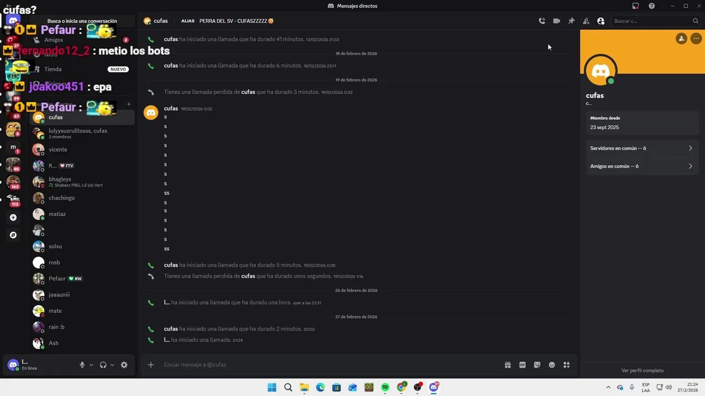Open direct message with Pefaur
Image resolution: width=705 pixels, height=396 pixels.
coord(82,278)
